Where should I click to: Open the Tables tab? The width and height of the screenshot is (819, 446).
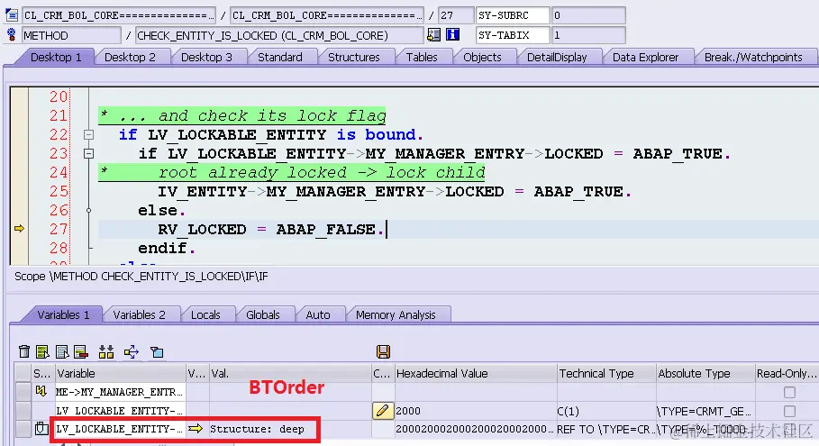tap(422, 57)
